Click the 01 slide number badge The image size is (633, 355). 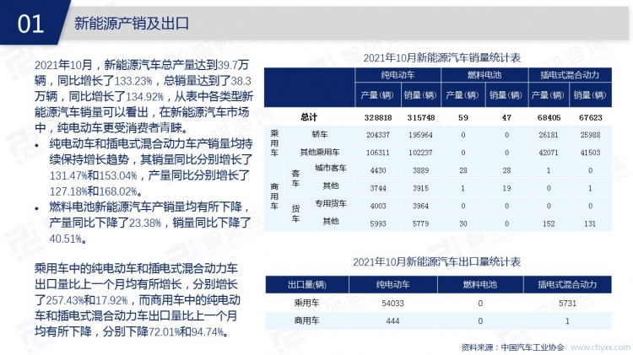tap(30, 23)
